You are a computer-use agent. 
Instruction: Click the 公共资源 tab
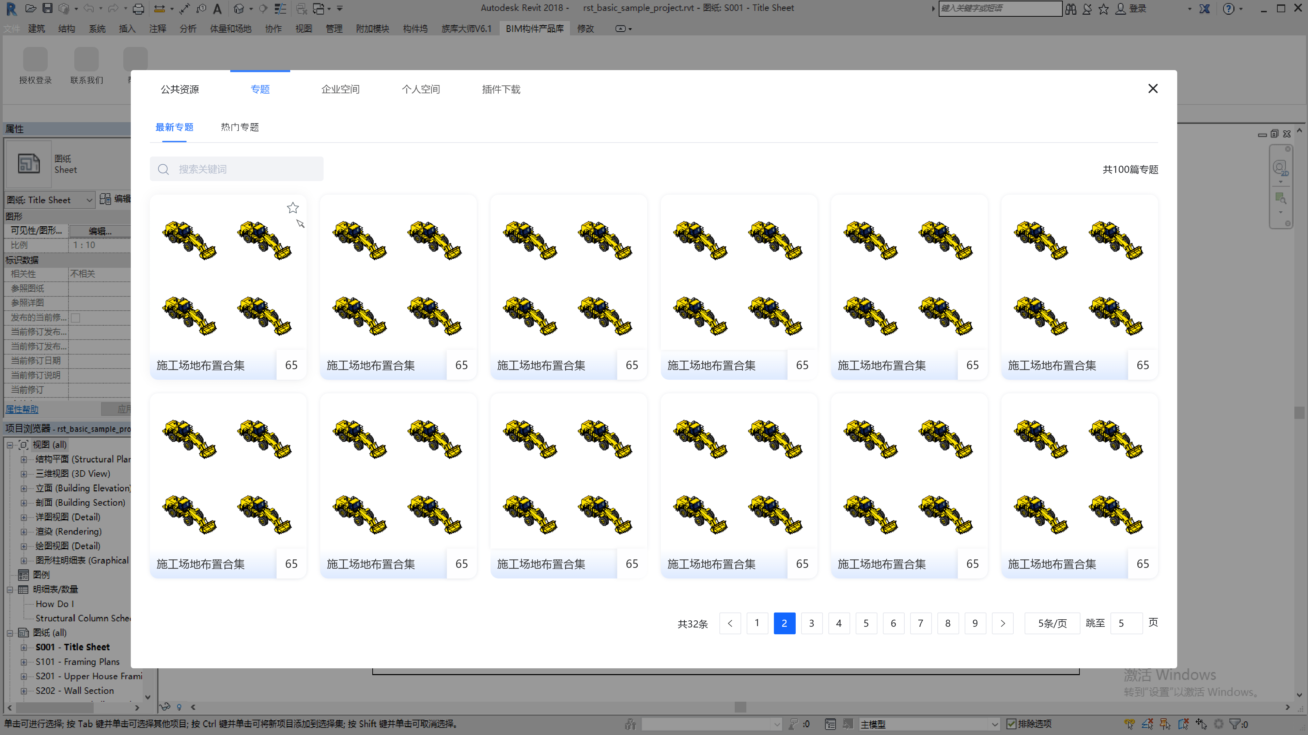[180, 89]
